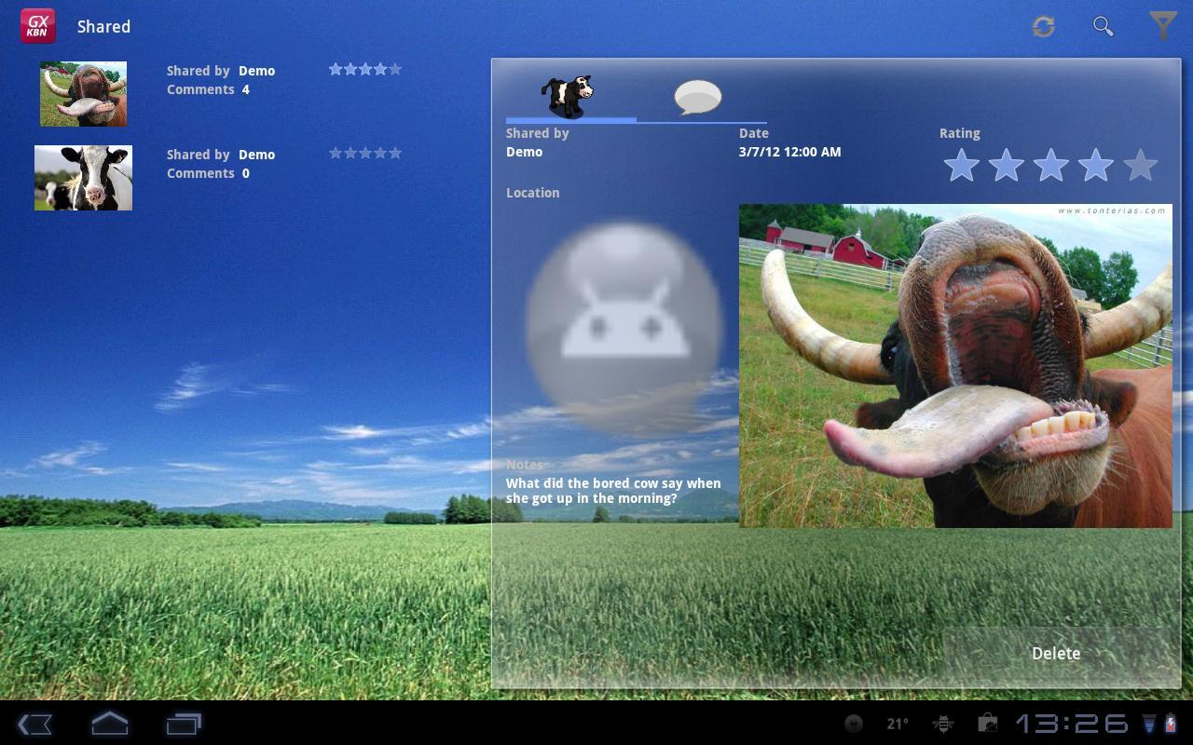Open the recent apps button
This screenshot has width=1193, height=745.
[x=184, y=724]
